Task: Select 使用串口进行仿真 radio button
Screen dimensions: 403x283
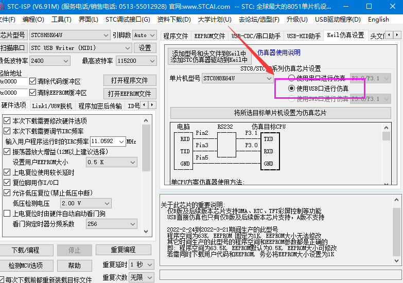Action: pyautogui.click(x=291, y=78)
